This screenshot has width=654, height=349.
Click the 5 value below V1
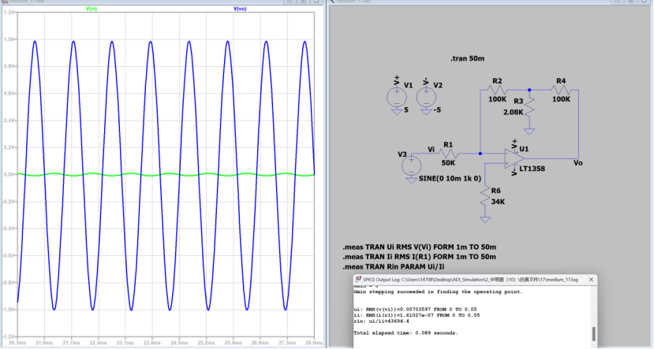tap(406, 110)
